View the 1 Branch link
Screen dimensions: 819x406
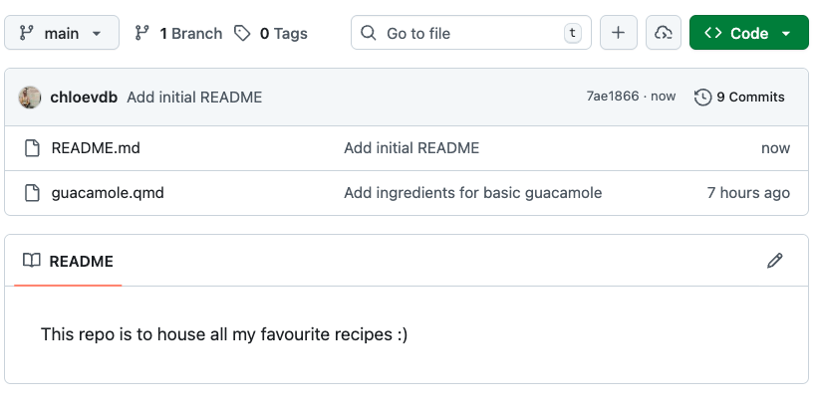pos(178,33)
